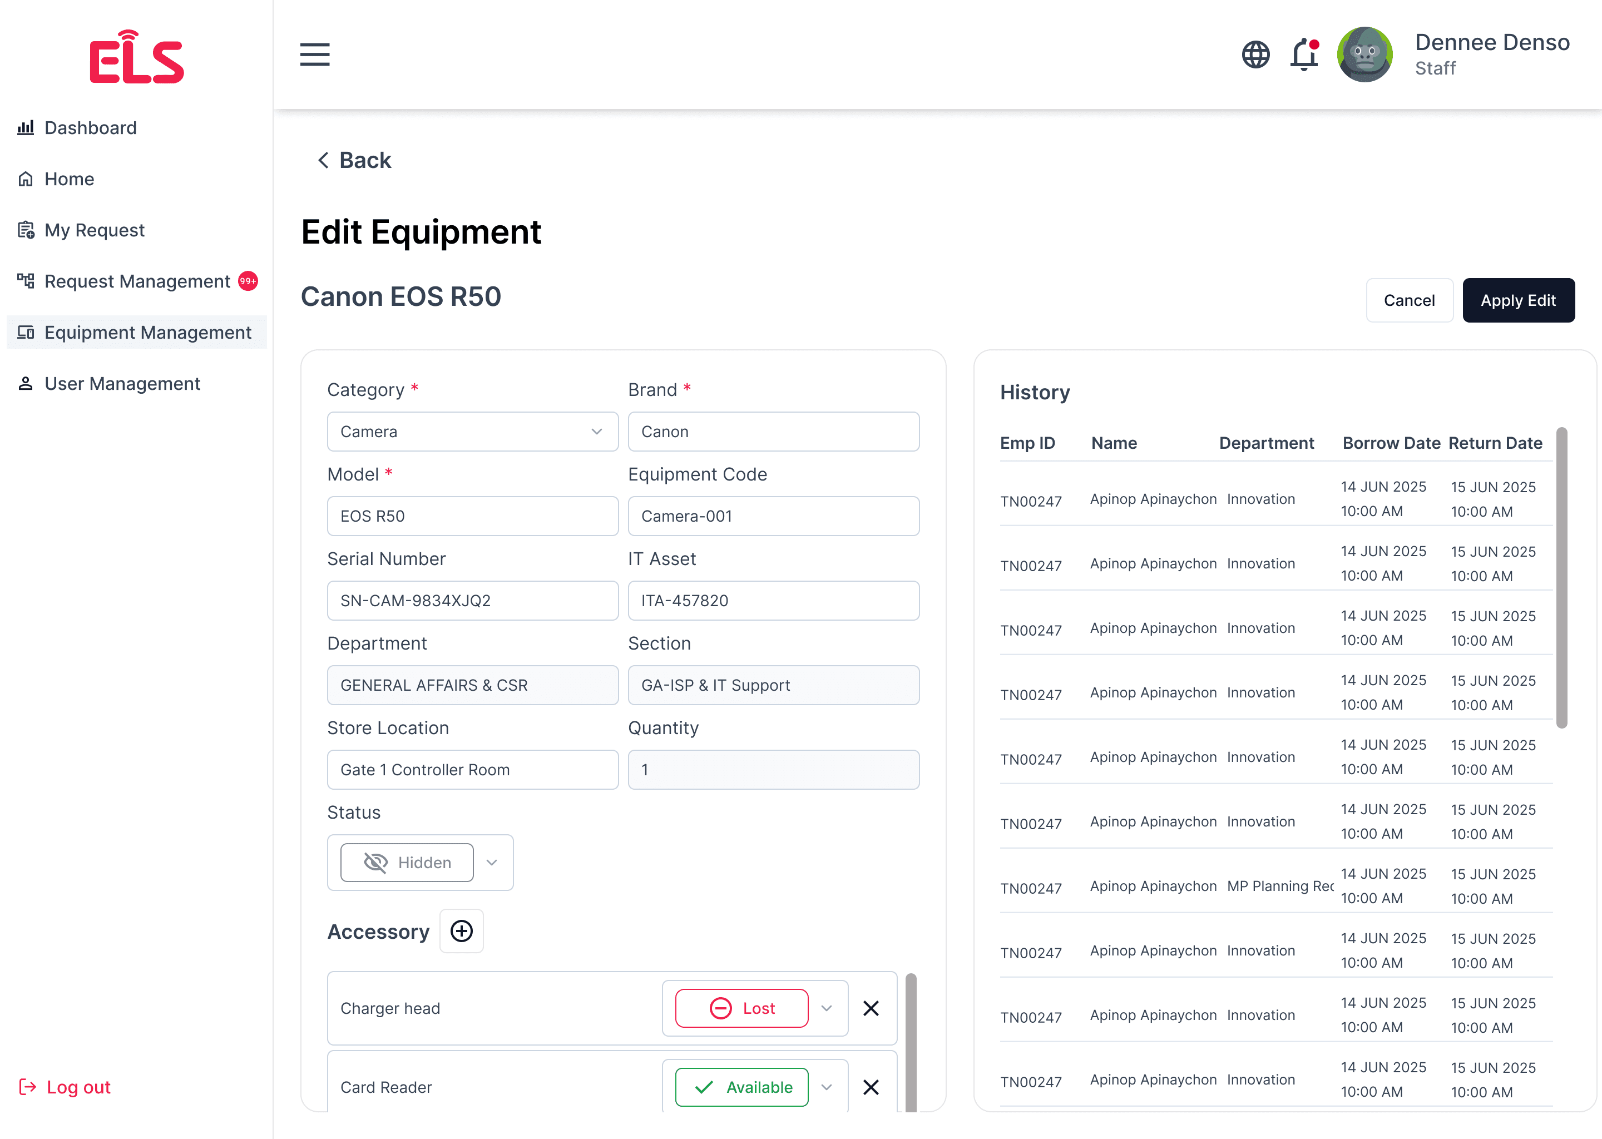Click the Canon EOS R50 heading

[x=400, y=296]
